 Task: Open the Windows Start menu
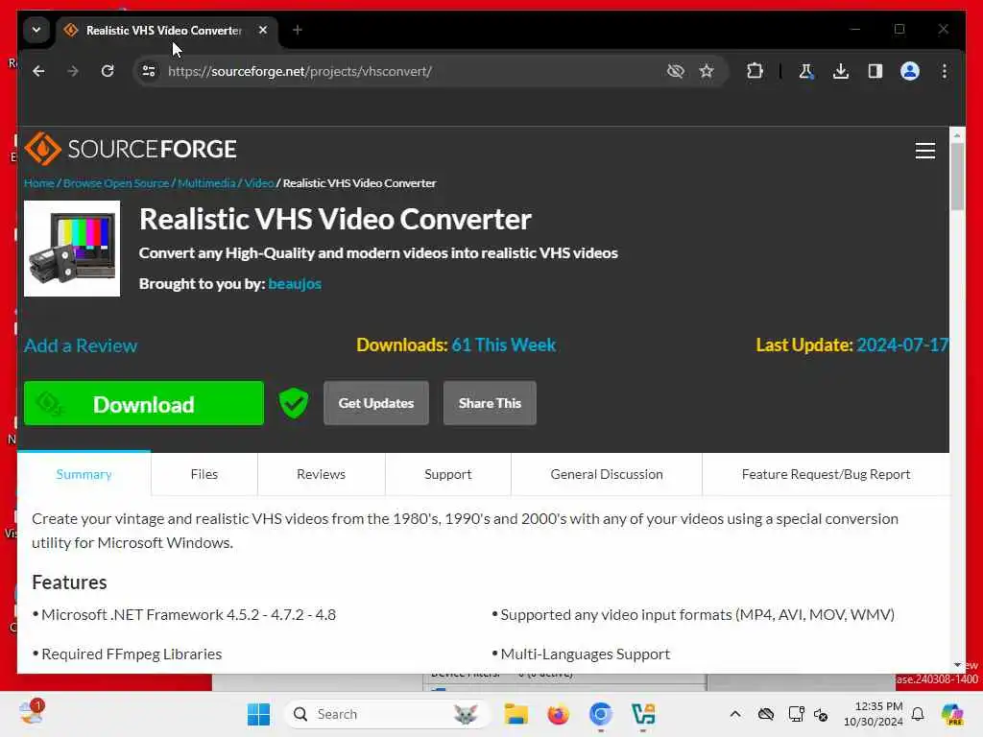pyautogui.click(x=258, y=714)
